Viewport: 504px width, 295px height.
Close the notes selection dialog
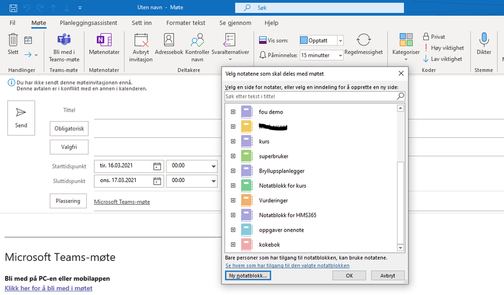tap(401, 74)
